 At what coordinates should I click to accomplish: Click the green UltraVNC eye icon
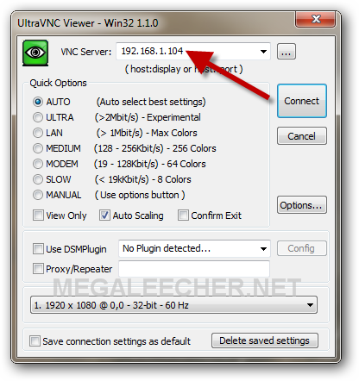click(x=35, y=53)
